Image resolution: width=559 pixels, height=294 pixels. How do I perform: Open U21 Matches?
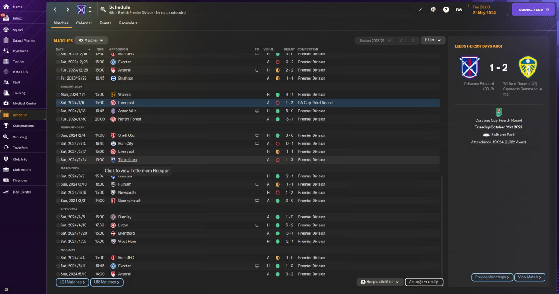point(72,282)
